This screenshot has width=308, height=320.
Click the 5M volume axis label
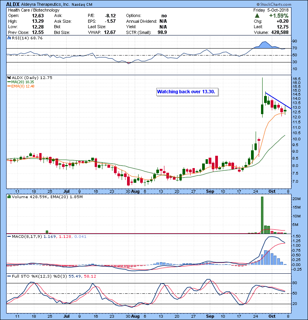(x=295, y=225)
